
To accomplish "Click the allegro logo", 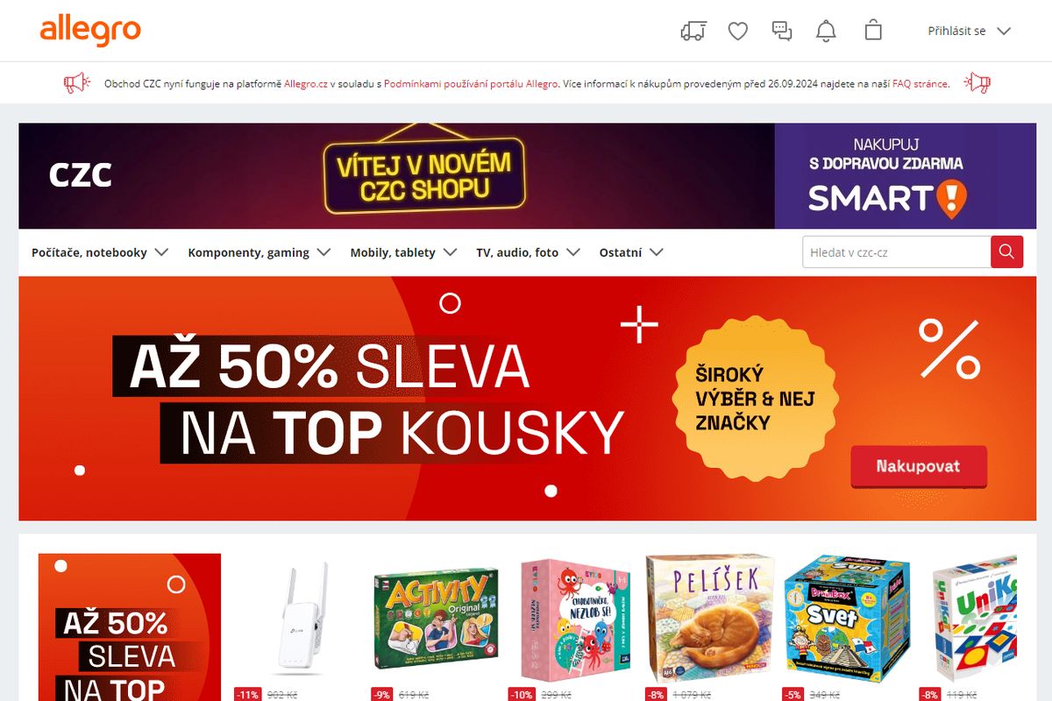I will [x=90, y=31].
